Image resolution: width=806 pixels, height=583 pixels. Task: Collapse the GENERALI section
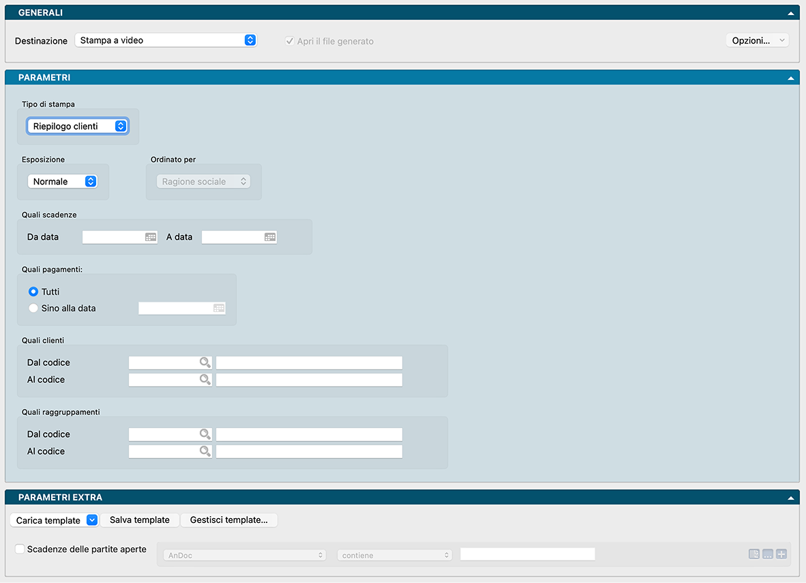click(x=790, y=13)
